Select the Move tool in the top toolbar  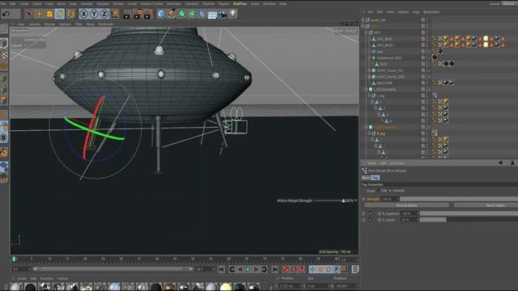[39, 14]
